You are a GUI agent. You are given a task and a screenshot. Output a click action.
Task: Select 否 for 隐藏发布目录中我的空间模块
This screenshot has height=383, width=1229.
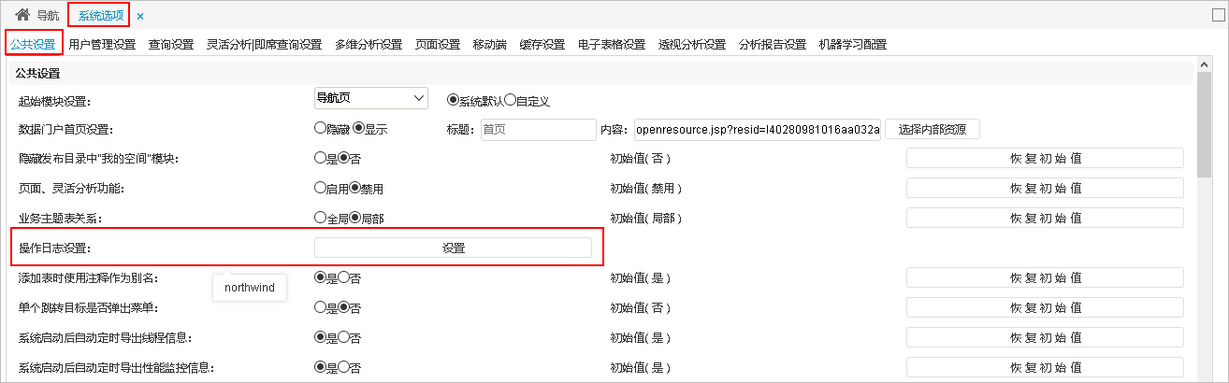343,158
